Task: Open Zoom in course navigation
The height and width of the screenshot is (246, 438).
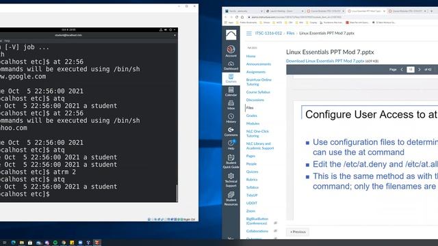Action: (x=250, y=211)
